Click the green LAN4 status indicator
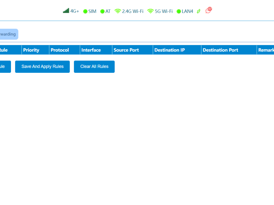The height and width of the screenshot is (205, 274). click(x=178, y=11)
